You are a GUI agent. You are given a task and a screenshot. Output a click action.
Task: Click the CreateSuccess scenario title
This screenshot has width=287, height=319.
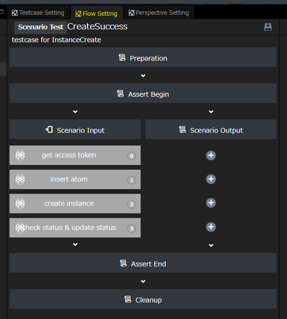point(97,27)
